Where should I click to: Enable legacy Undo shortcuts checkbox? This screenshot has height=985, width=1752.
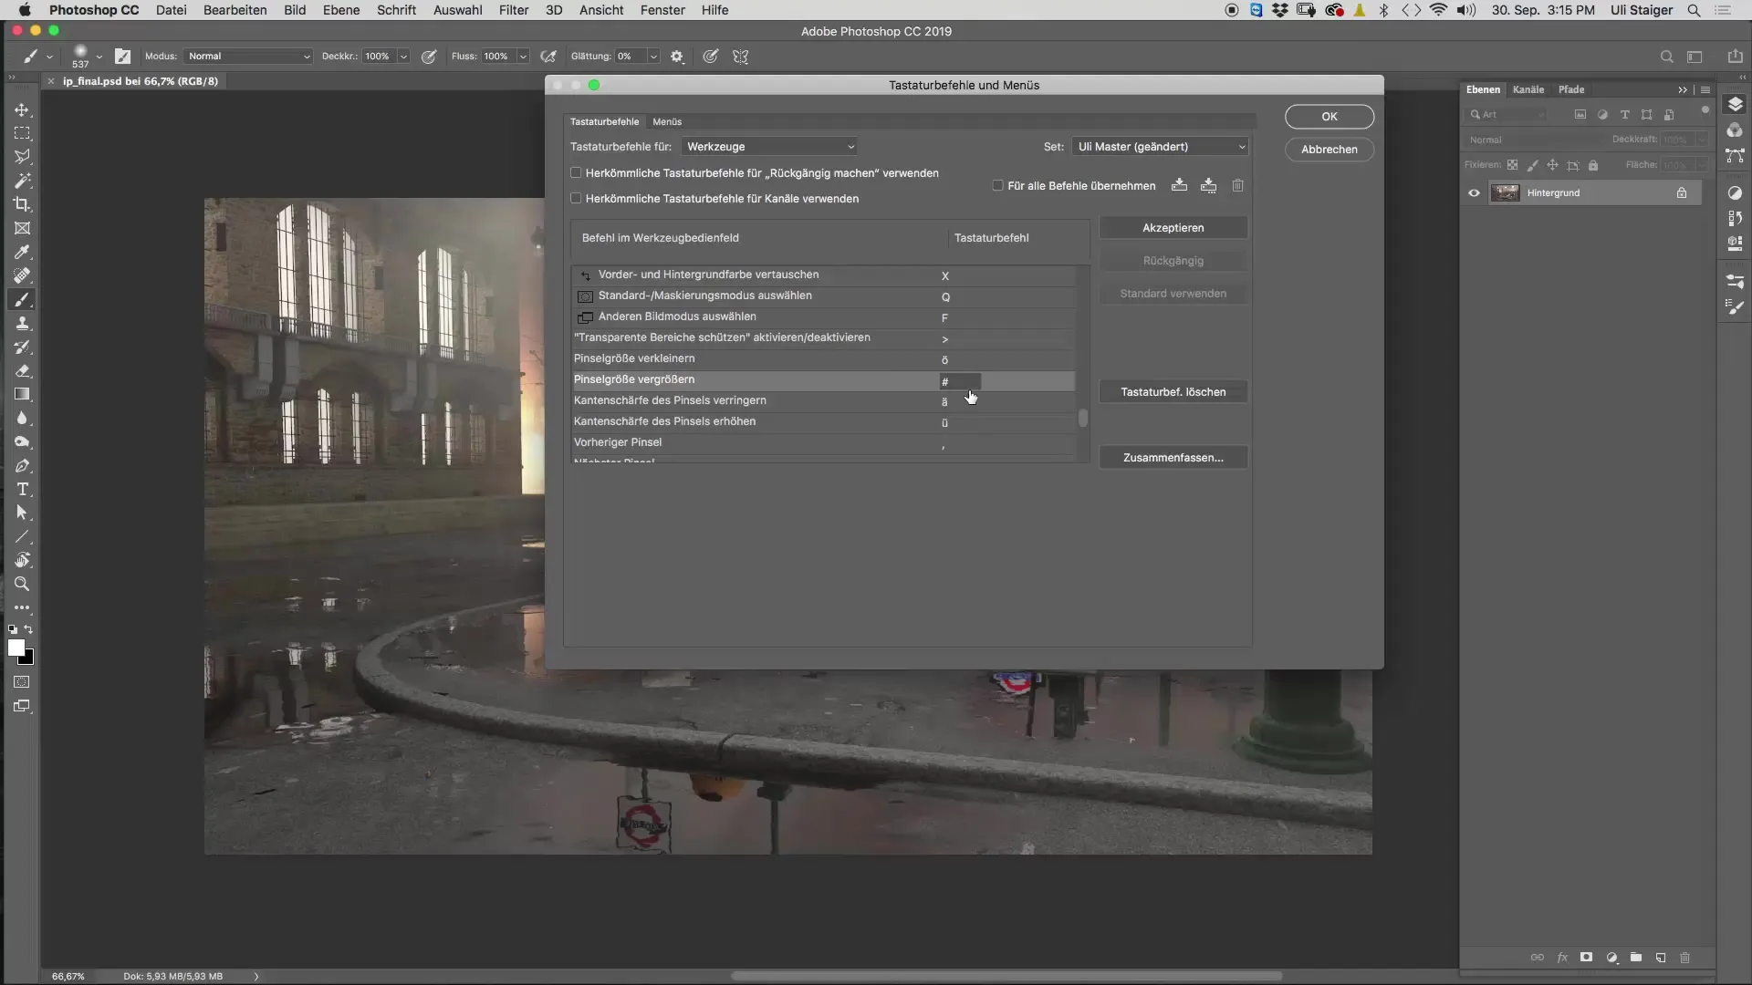pyautogui.click(x=576, y=172)
